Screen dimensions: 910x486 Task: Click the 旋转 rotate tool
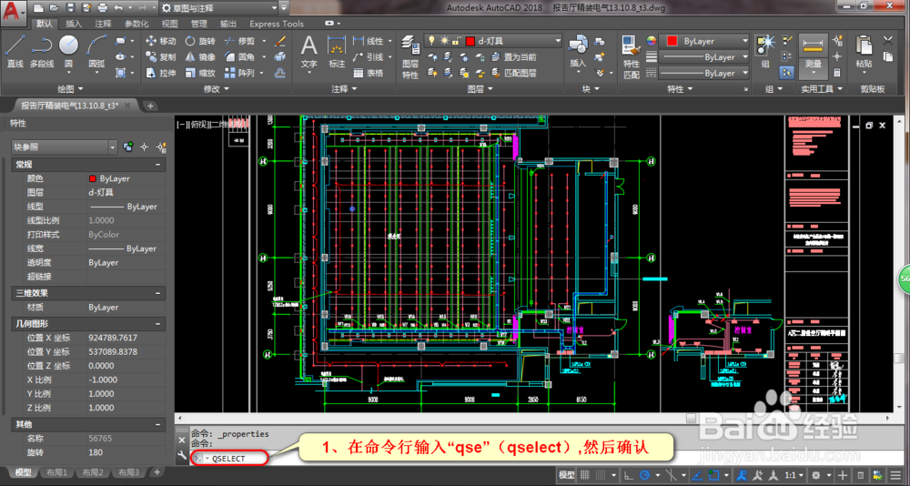point(200,41)
